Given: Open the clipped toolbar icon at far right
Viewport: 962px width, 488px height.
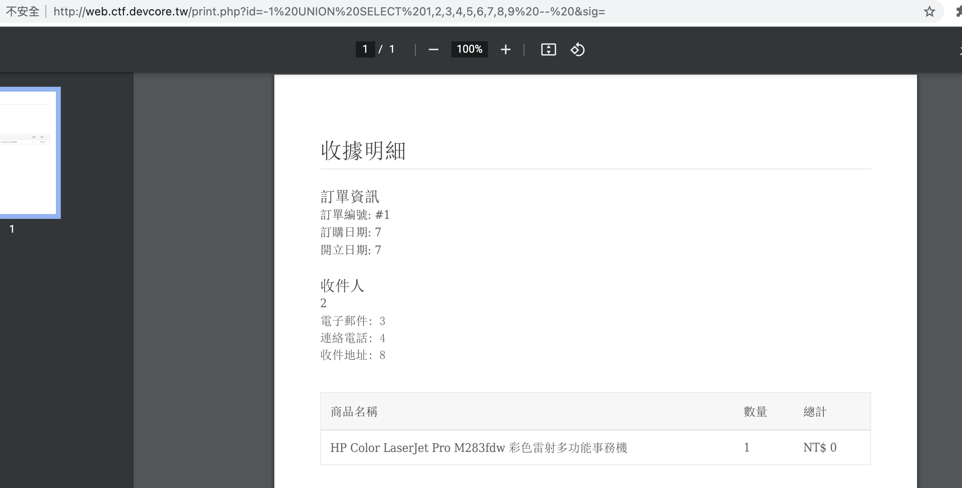Looking at the screenshot, I should (x=960, y=49).
